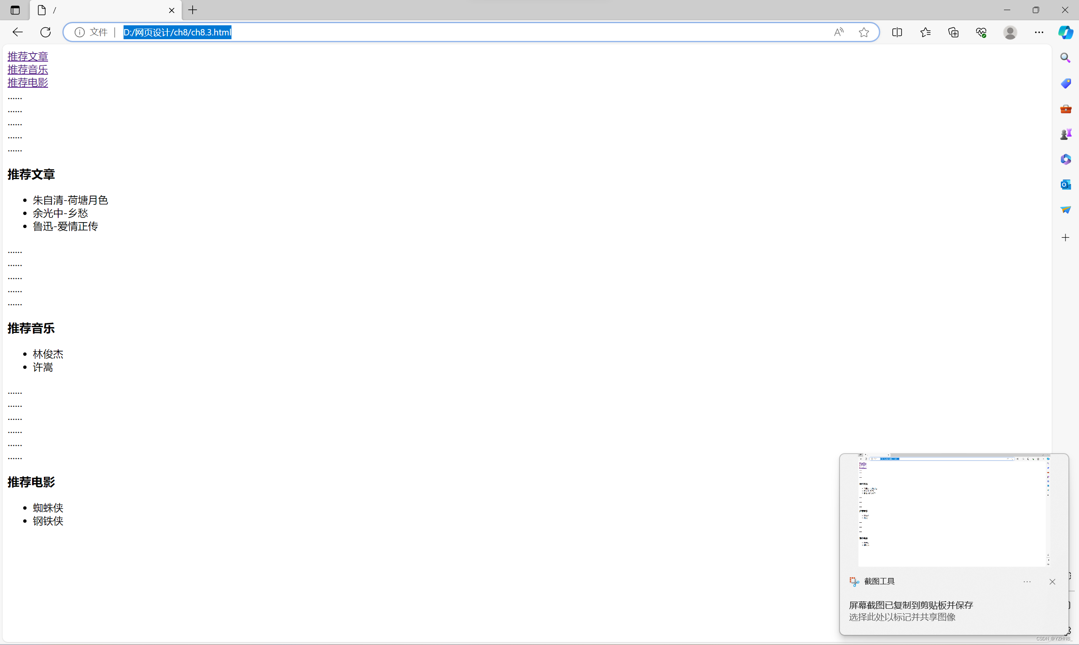
Task: Open the read aloud icon in address bar
Action: click(x=839, y=32)
